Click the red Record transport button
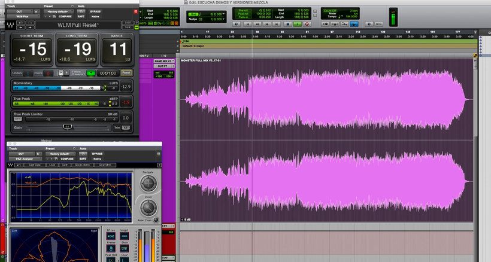Viewport: 491px width, 262px height. pos(307,24)
